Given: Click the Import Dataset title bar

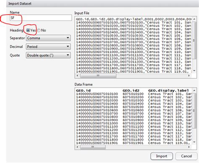Looking at the screenshot, I should point(102,3).
